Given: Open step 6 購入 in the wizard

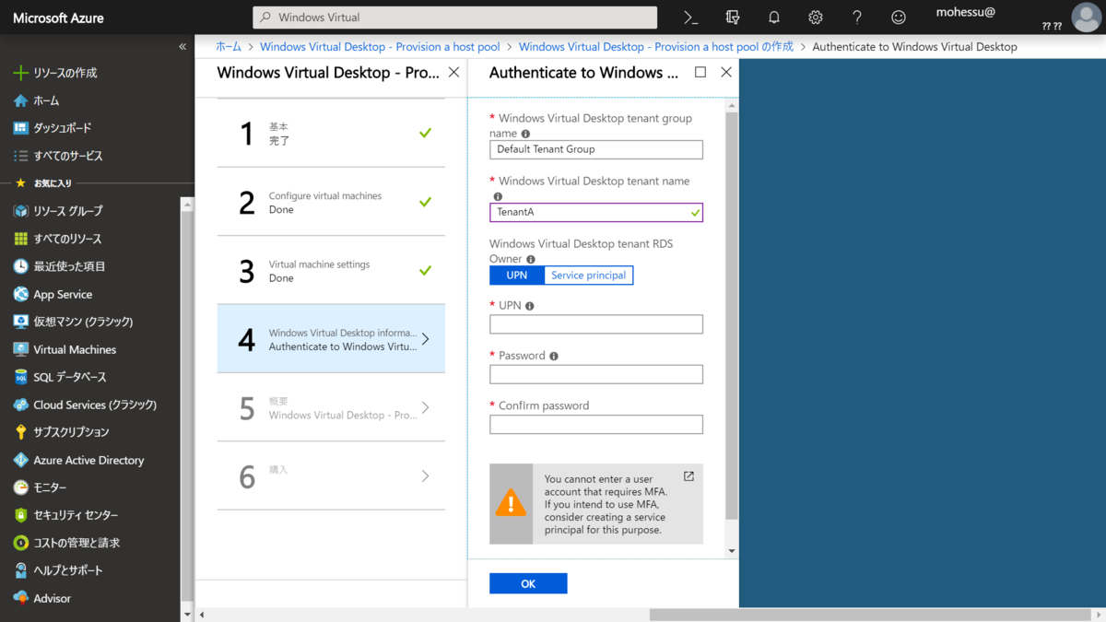Looking at the screenshot, I should [331, 475].
